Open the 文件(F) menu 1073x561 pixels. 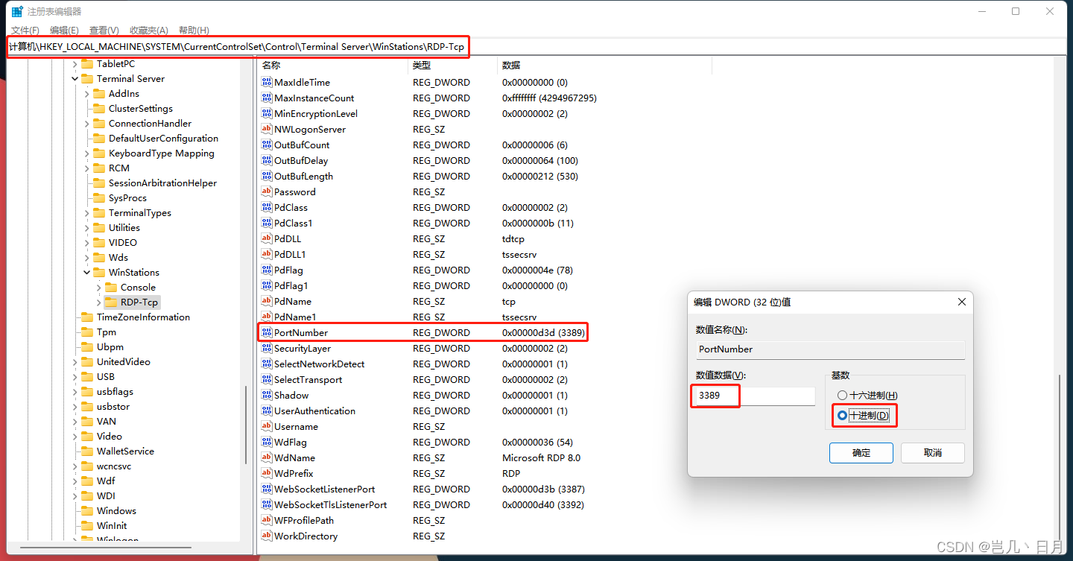(25, 31)
